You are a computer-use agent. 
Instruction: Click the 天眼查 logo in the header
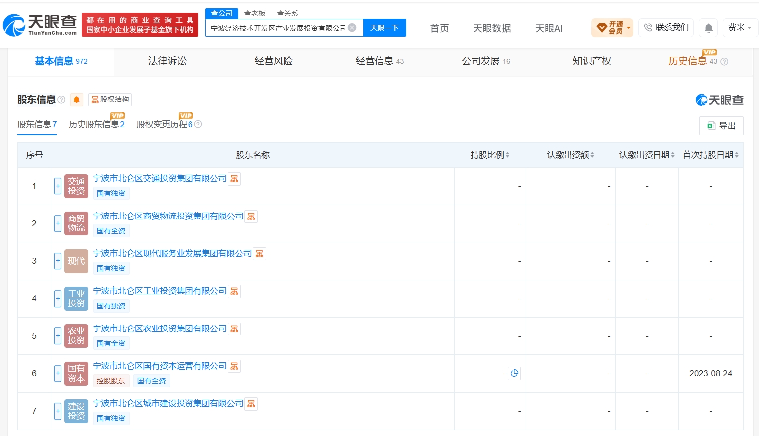(x=40, y=25)
